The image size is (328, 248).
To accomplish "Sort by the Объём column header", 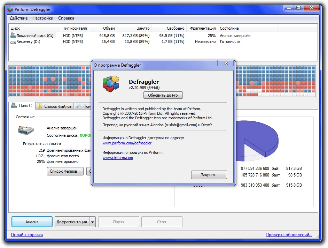I will (x=103, y=28).
